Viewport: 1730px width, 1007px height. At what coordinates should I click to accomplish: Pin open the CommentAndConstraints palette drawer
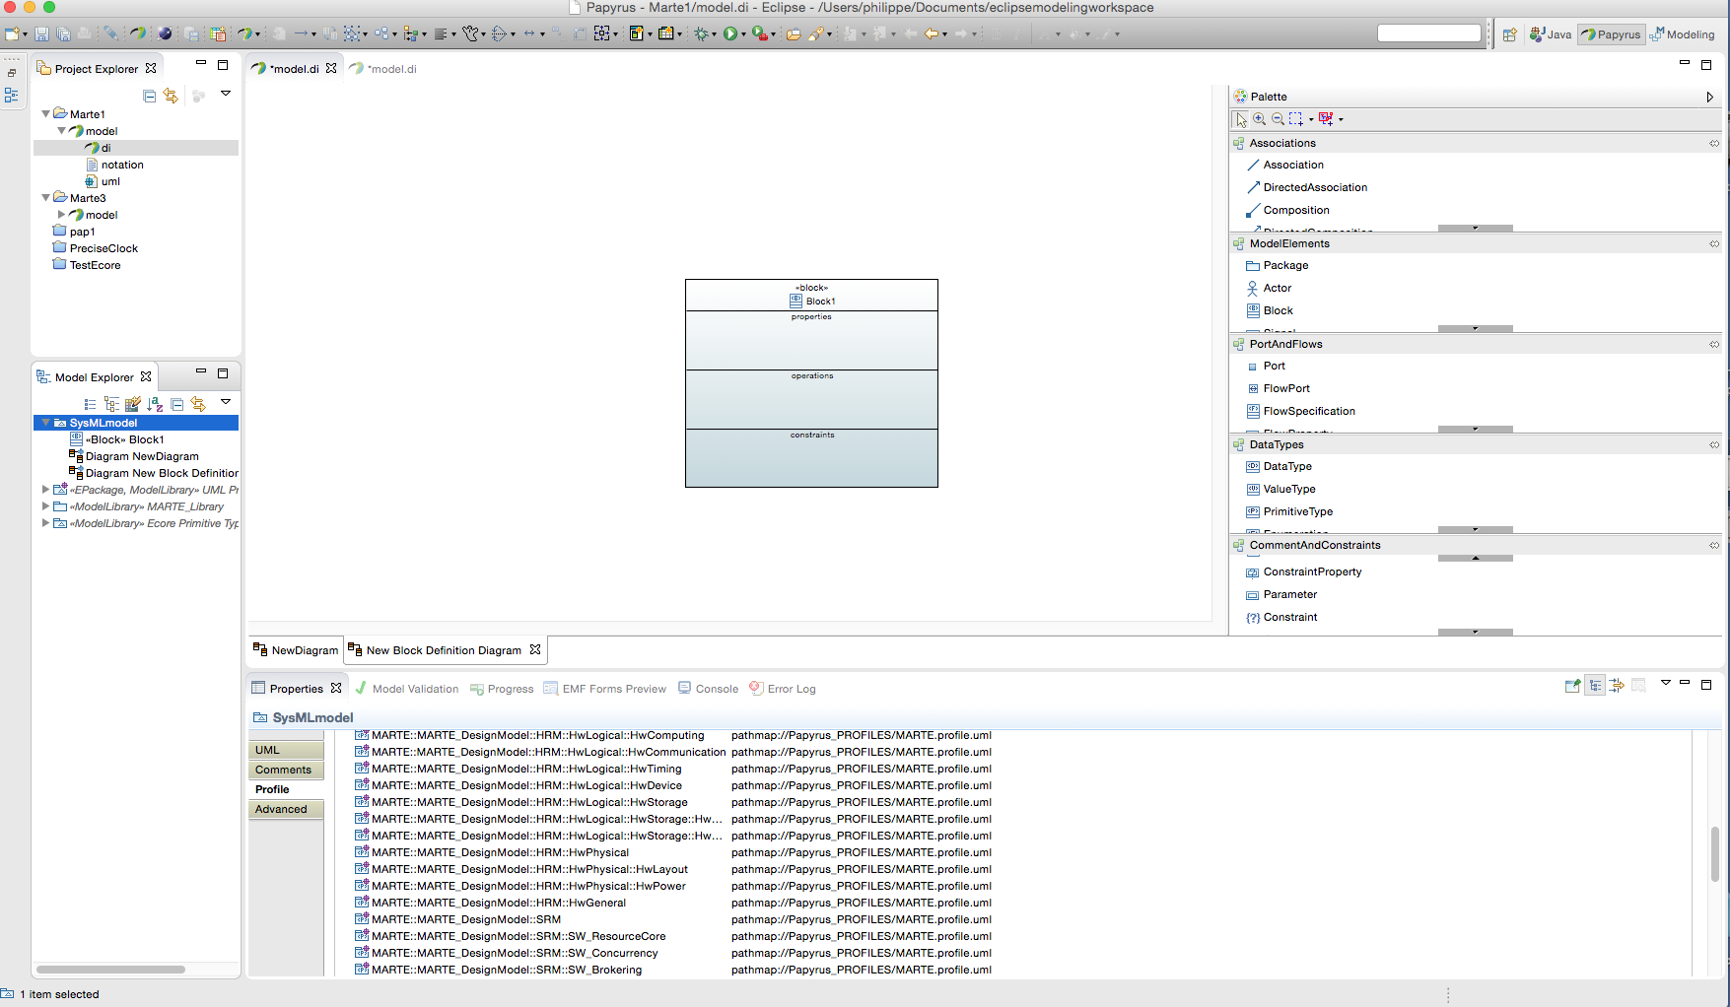(1714, 546)
